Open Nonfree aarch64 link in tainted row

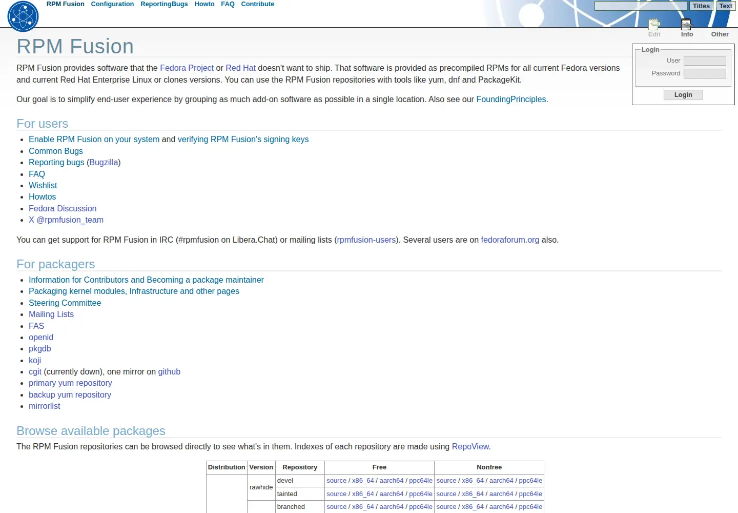tap(501, 494)
